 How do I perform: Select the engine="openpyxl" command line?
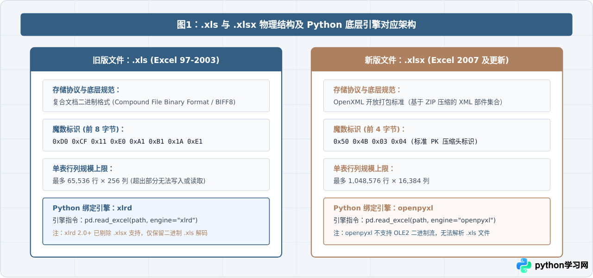[x=415, y=220]
